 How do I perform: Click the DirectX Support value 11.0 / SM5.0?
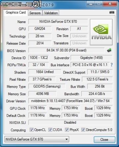coord(100,72)
